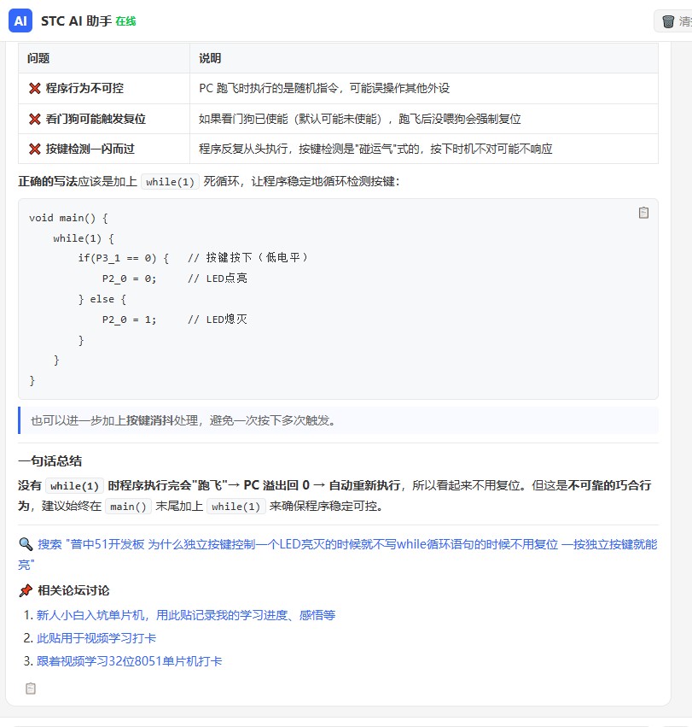The height and width of the screenshot is (727, 692).
Task: Copy the whole assistant reply
Action: (x=31, y=689)
